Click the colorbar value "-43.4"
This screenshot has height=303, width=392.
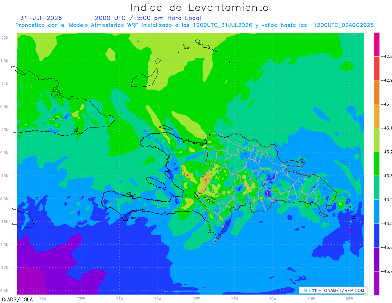(386, 200)
